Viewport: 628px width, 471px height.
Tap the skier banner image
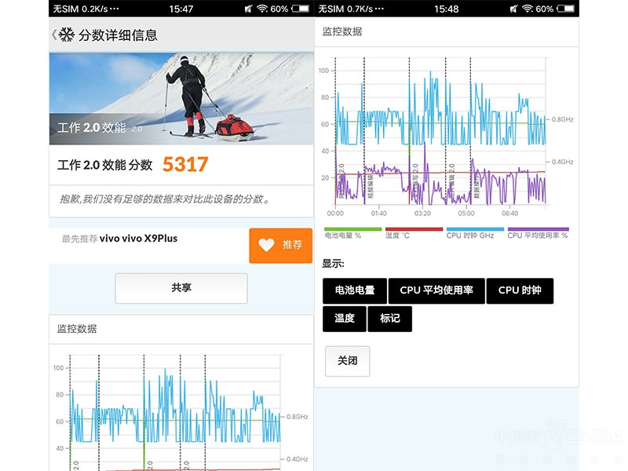pos(181,99)
